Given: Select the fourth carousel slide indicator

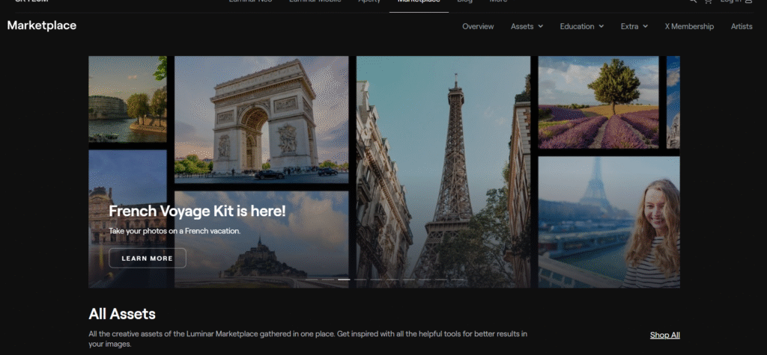Looking at the screenshot, I should (360, 280).
